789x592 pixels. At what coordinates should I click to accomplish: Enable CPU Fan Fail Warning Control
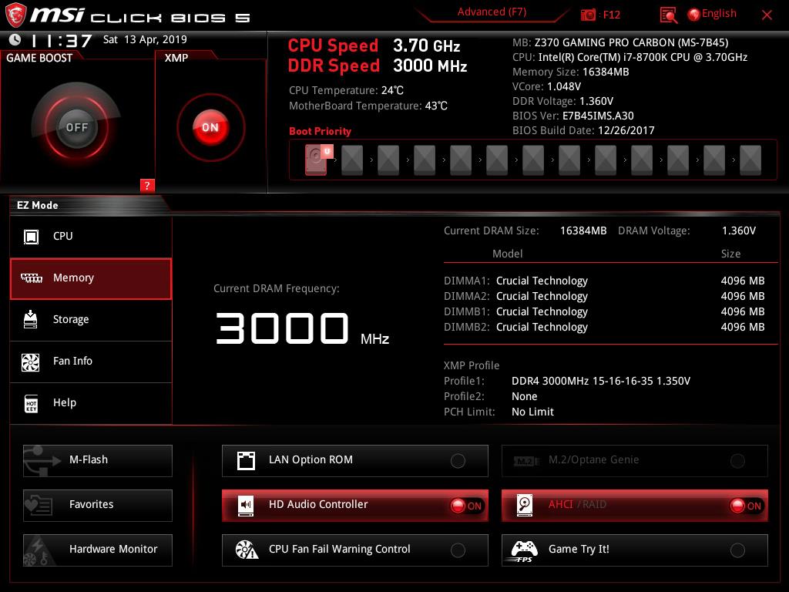pos(458,550)
